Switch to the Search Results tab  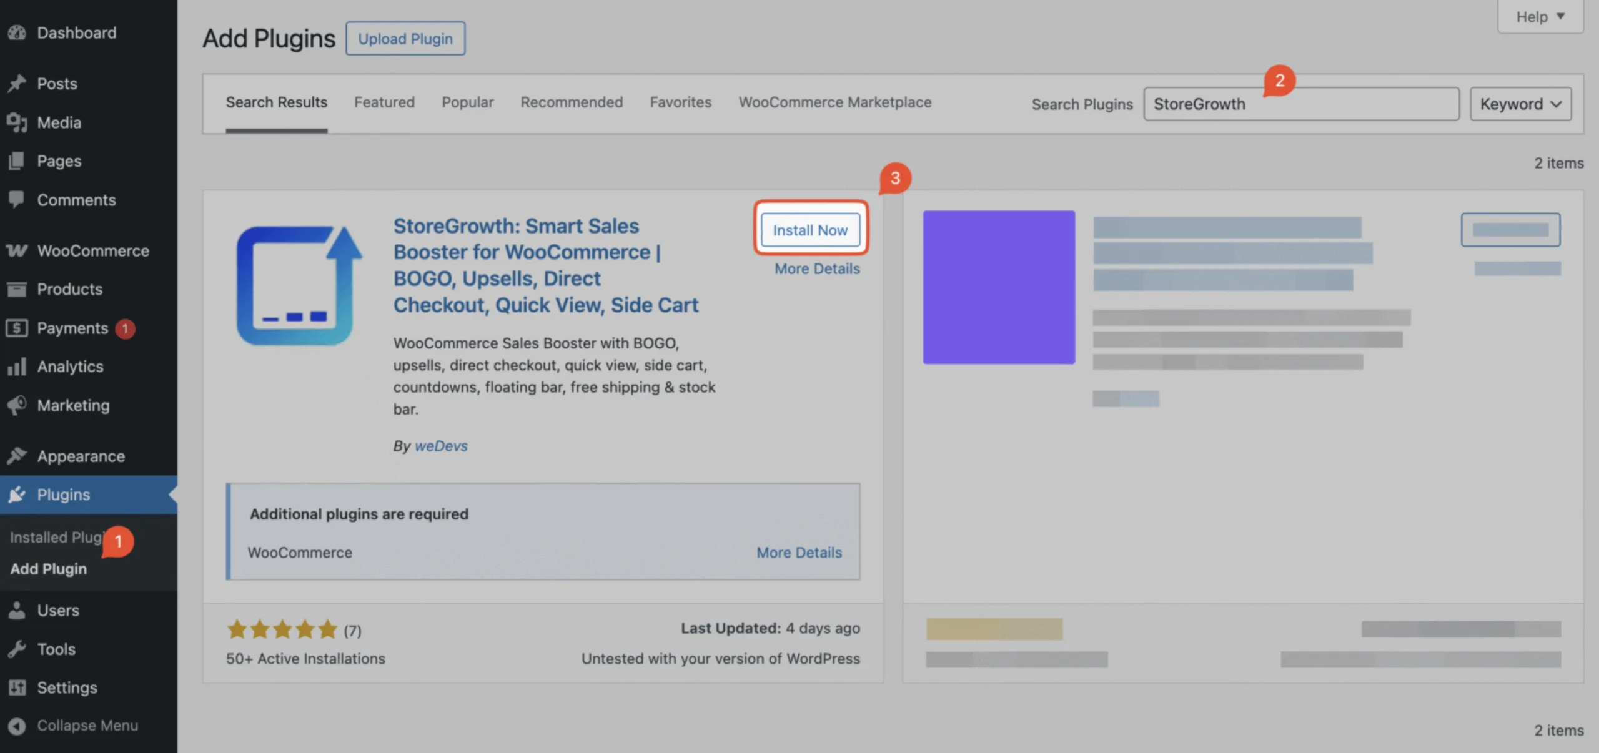pos(277,102)
